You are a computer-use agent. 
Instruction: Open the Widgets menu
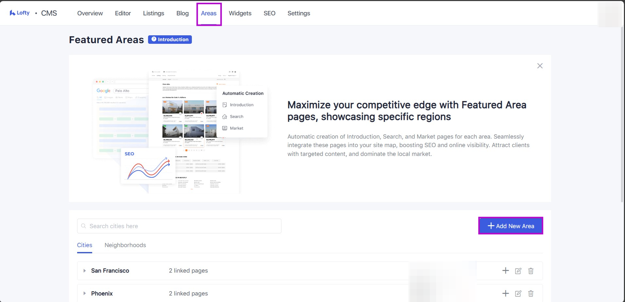[240, 13]
